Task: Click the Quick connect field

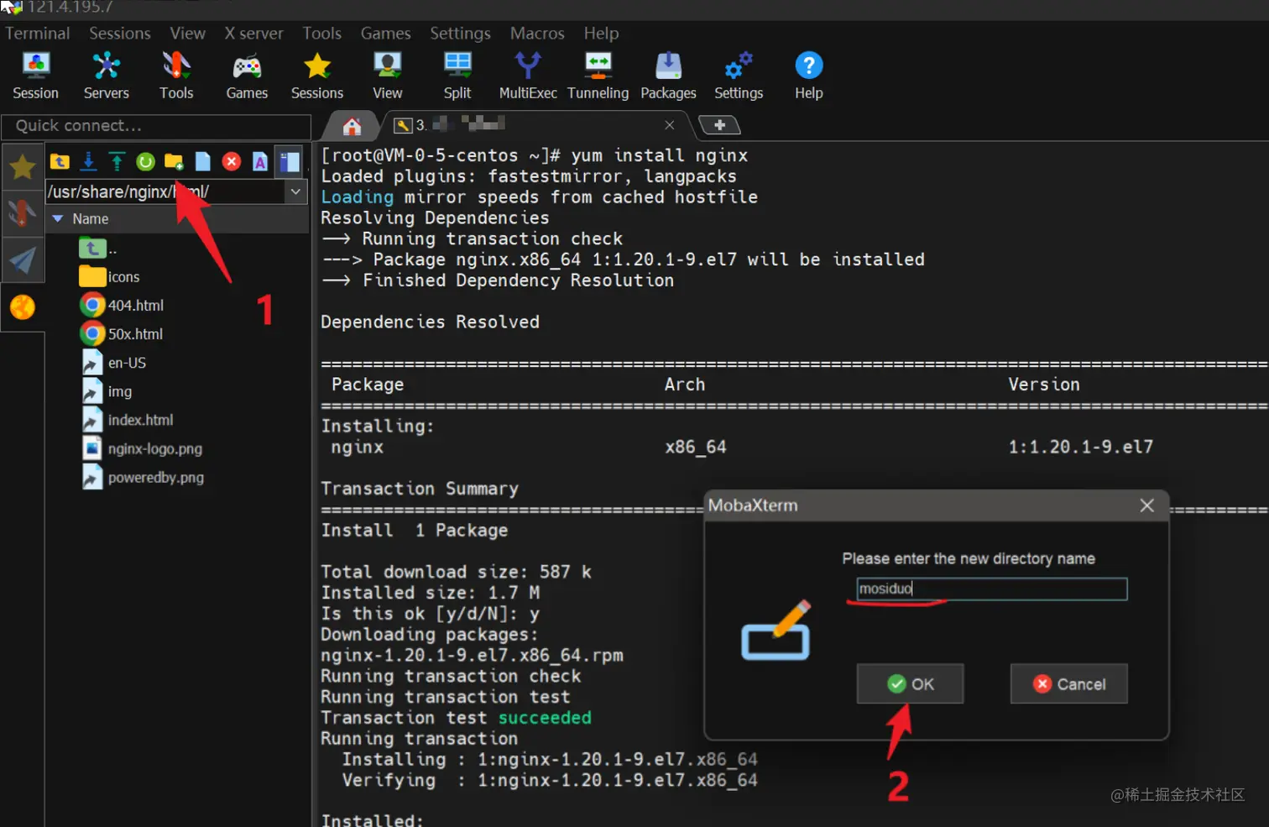Action: 156,126
